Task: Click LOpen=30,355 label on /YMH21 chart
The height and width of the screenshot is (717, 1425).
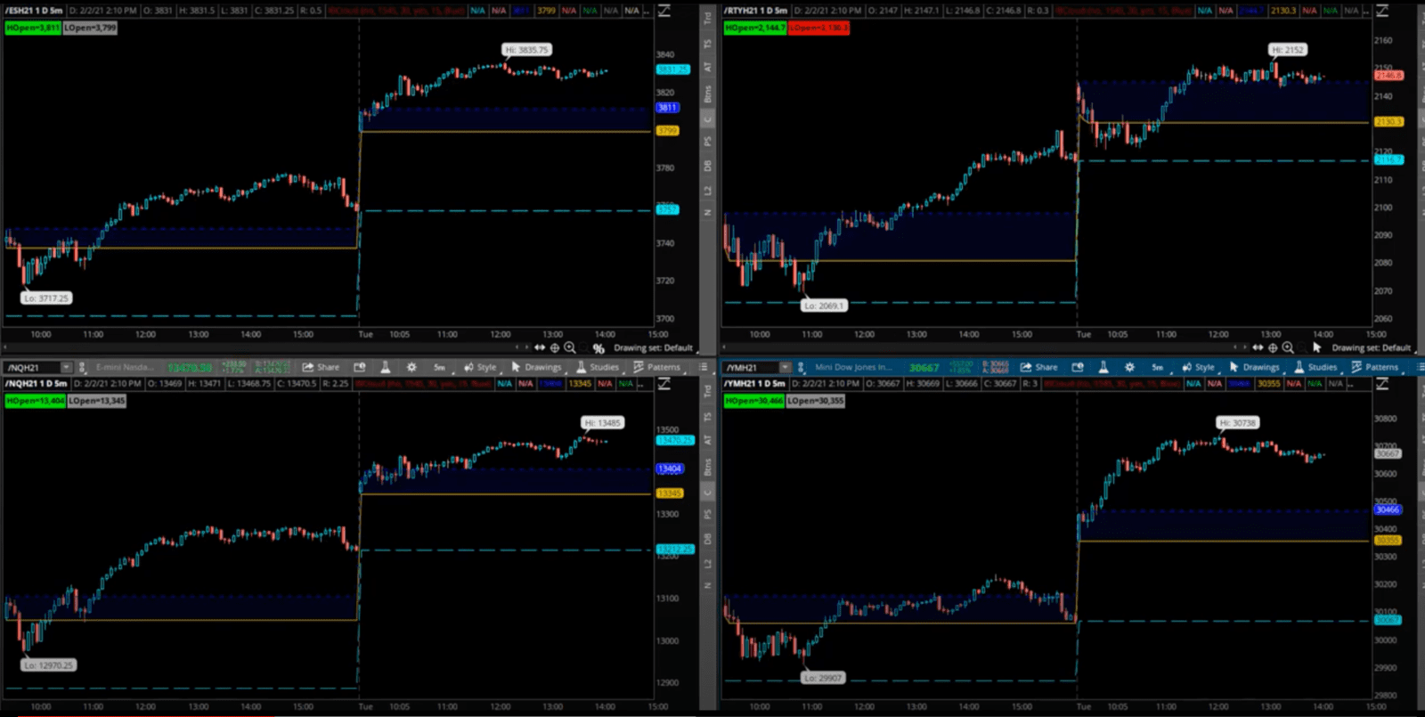Action: (x=816, y=401)
